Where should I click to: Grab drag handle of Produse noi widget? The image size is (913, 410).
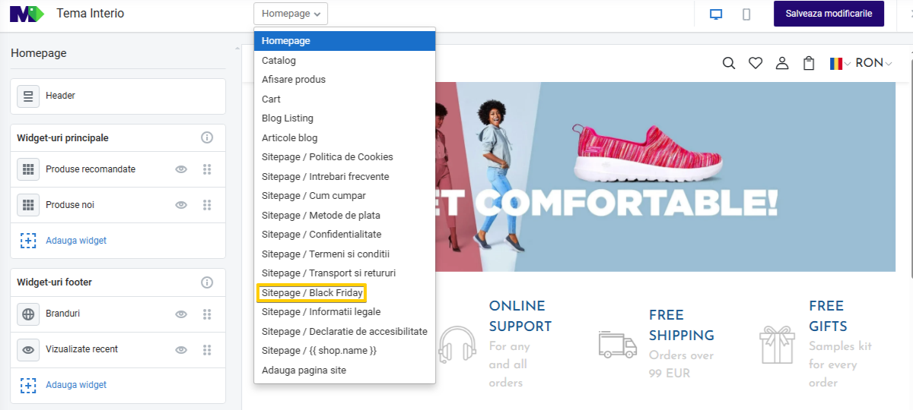click(x=207, y=205)
